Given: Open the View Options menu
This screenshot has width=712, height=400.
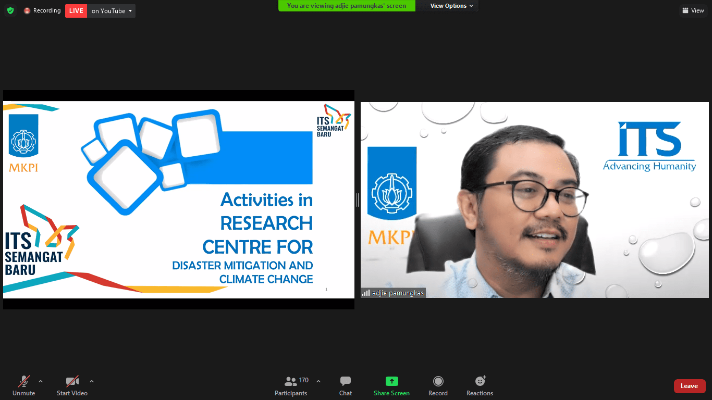Looking at the screenshot, I should coord(451,6).
